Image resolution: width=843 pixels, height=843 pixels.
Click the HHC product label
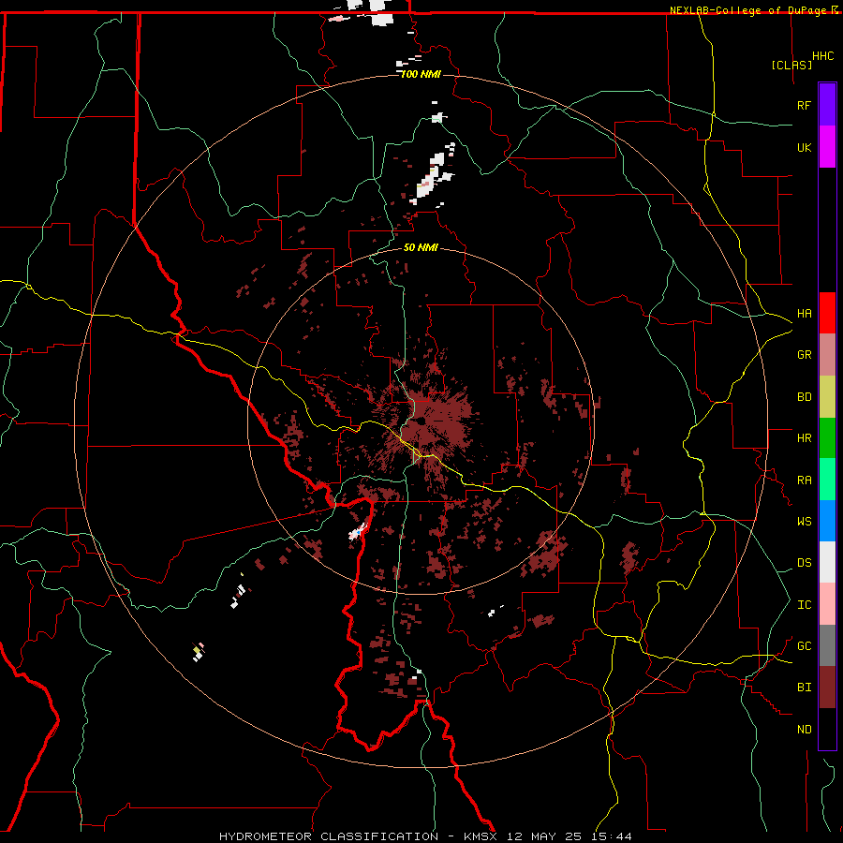(x=822, y=56)
